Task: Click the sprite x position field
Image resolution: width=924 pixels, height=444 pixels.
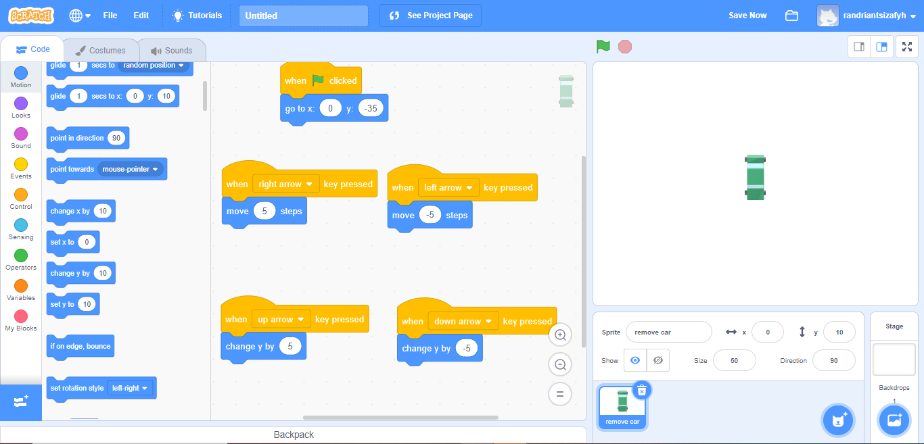Action: (768, 332)
